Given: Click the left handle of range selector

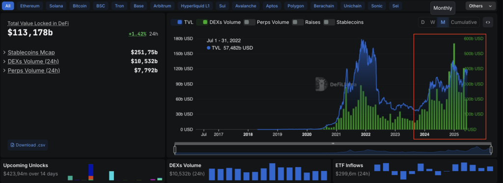Looking at the screenshot, I should pos(175,149).
